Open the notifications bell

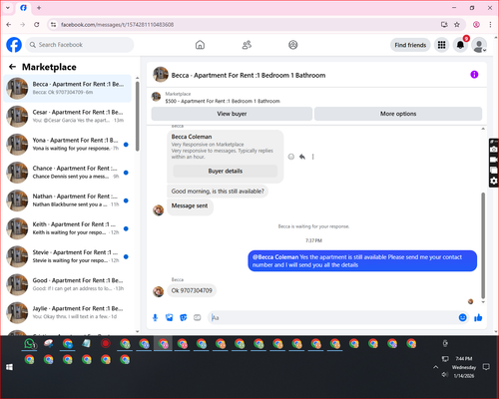coord(460,45)
